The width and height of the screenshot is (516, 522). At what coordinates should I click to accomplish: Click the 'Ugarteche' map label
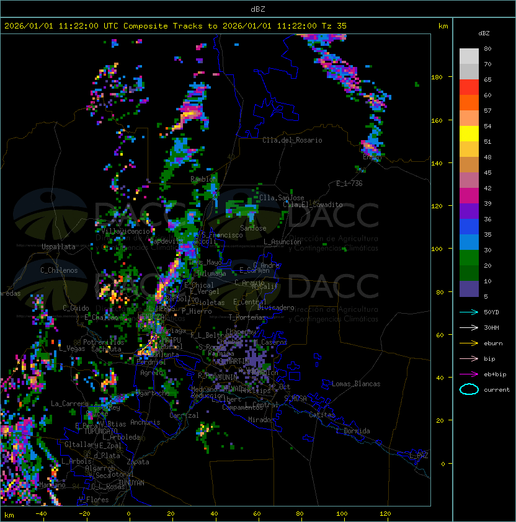[x=153, y=393]
